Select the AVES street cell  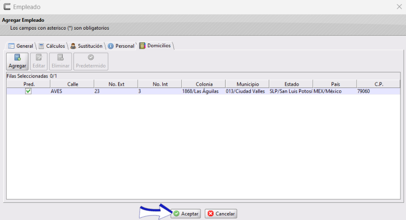(72, 91)
